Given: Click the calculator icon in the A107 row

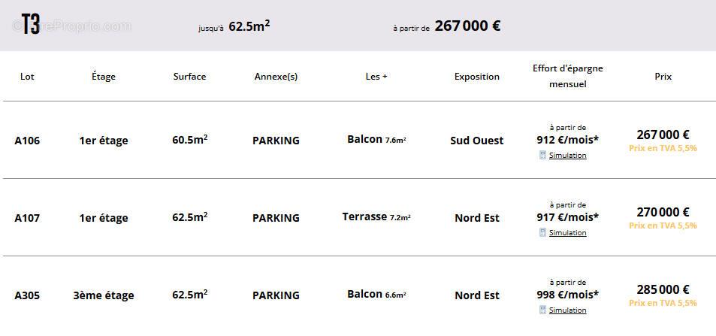Looking at the screenshot, I should [542, 232].
